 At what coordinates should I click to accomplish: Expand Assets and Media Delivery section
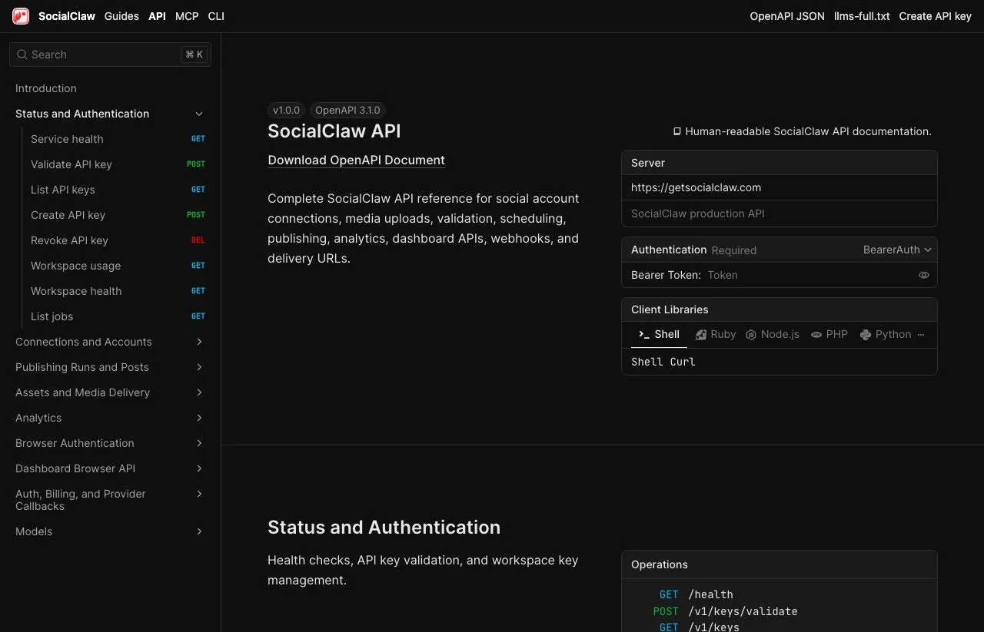click(x=199, y=392)
